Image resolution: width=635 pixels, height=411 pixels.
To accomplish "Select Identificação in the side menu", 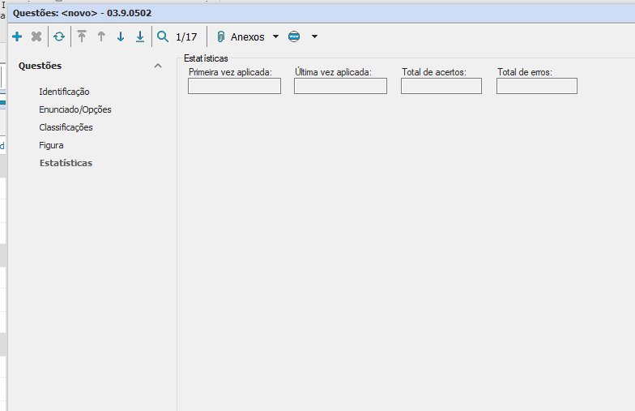I will coord(64,92).
